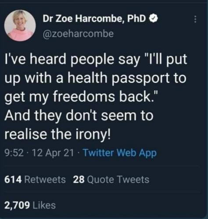The height and width of the screenshot is (219, 208).
Task: Click the "Quote Tweets" label text
Action: click(118, 180)
